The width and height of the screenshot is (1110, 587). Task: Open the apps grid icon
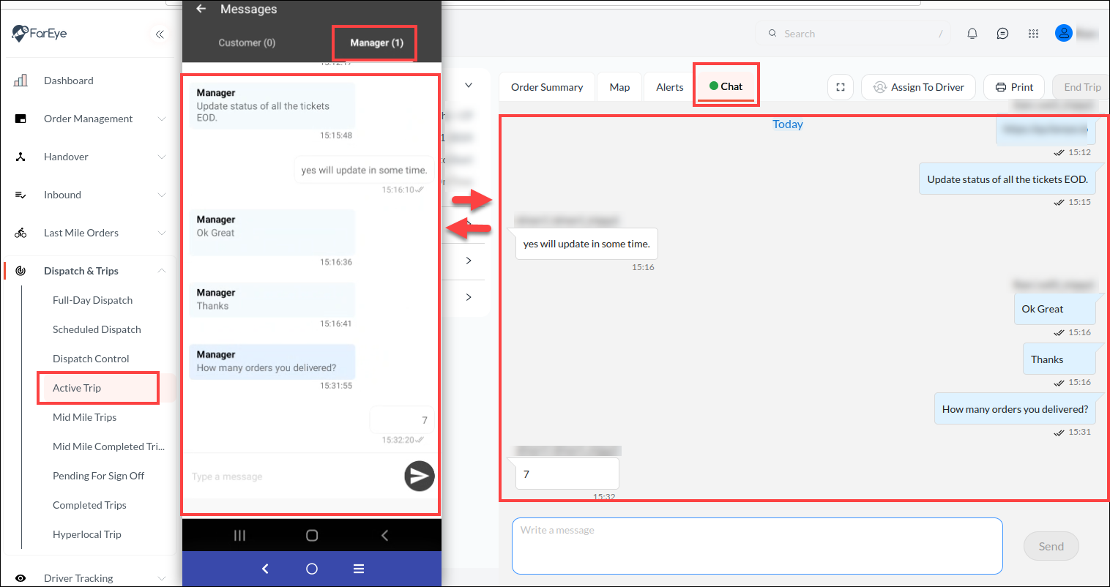click(x=1034, y=34)
